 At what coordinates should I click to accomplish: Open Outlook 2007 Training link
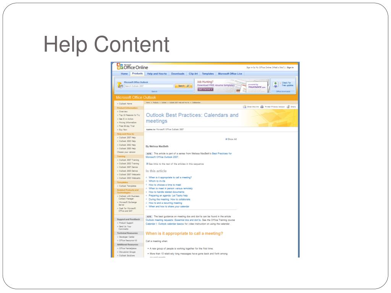129,160
